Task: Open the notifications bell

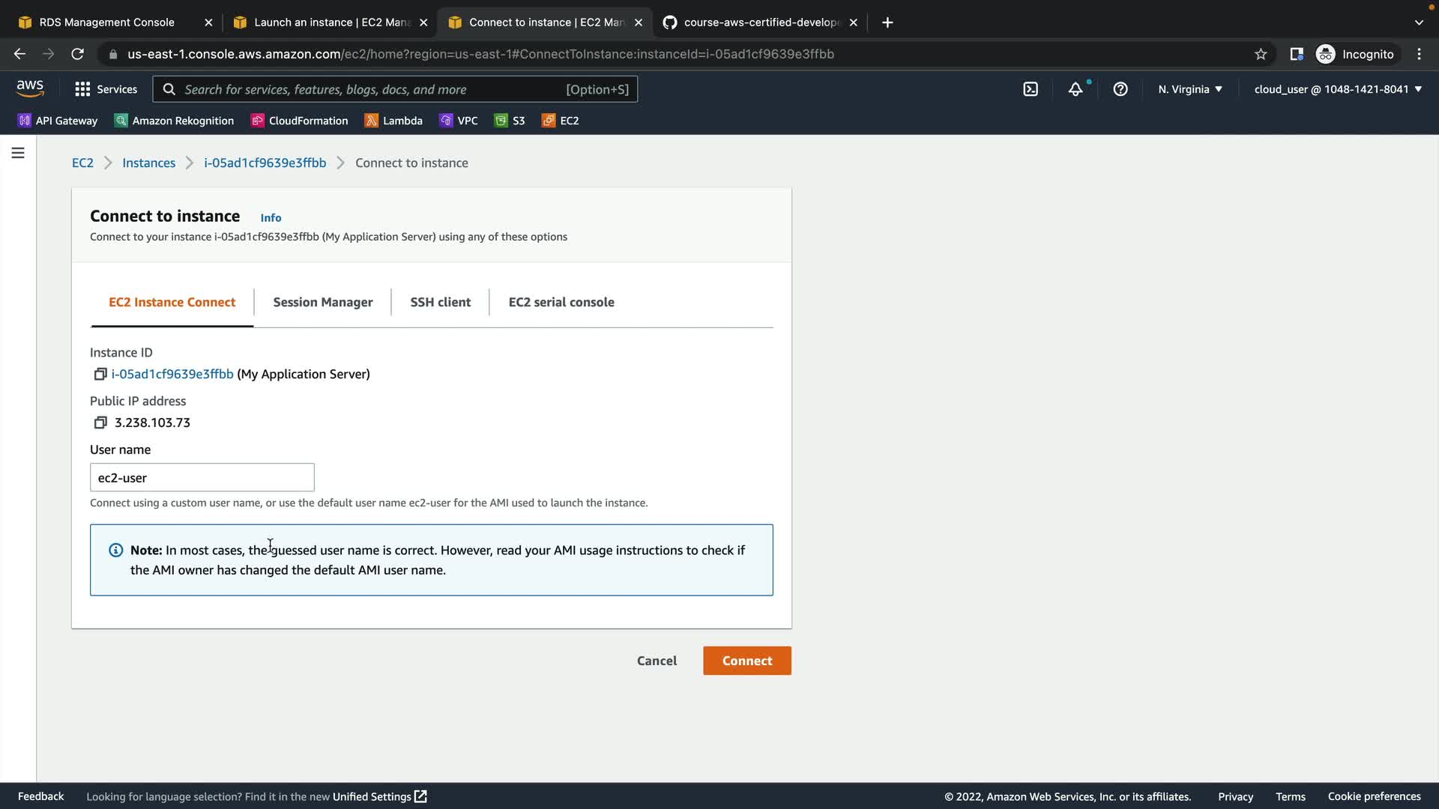Action: click(1076, 89)
